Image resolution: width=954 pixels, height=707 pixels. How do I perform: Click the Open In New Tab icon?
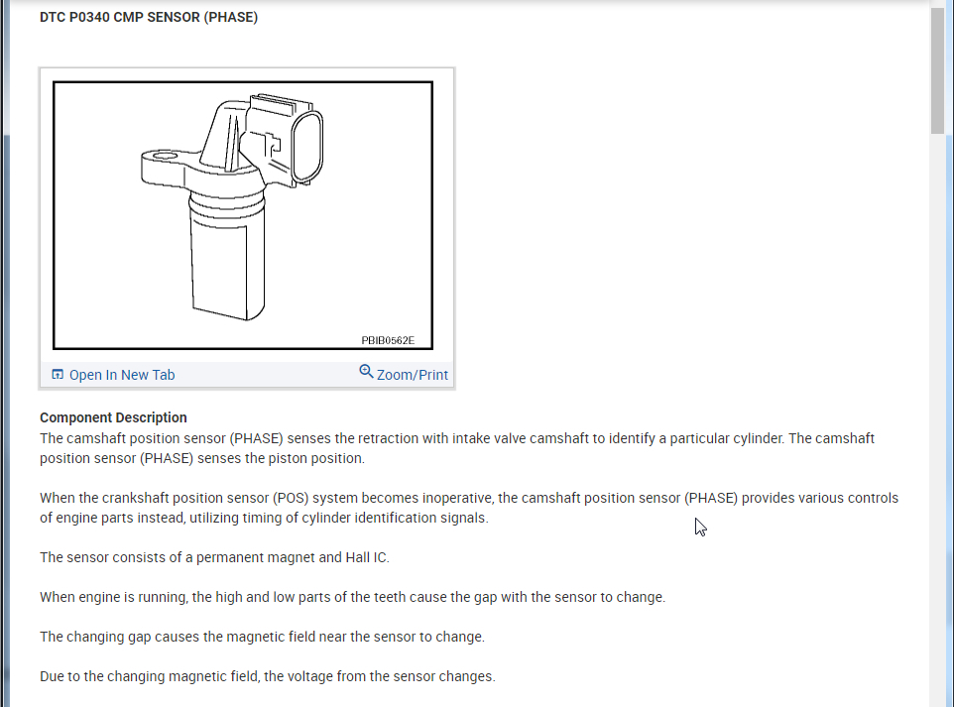[x=58, y=374]
